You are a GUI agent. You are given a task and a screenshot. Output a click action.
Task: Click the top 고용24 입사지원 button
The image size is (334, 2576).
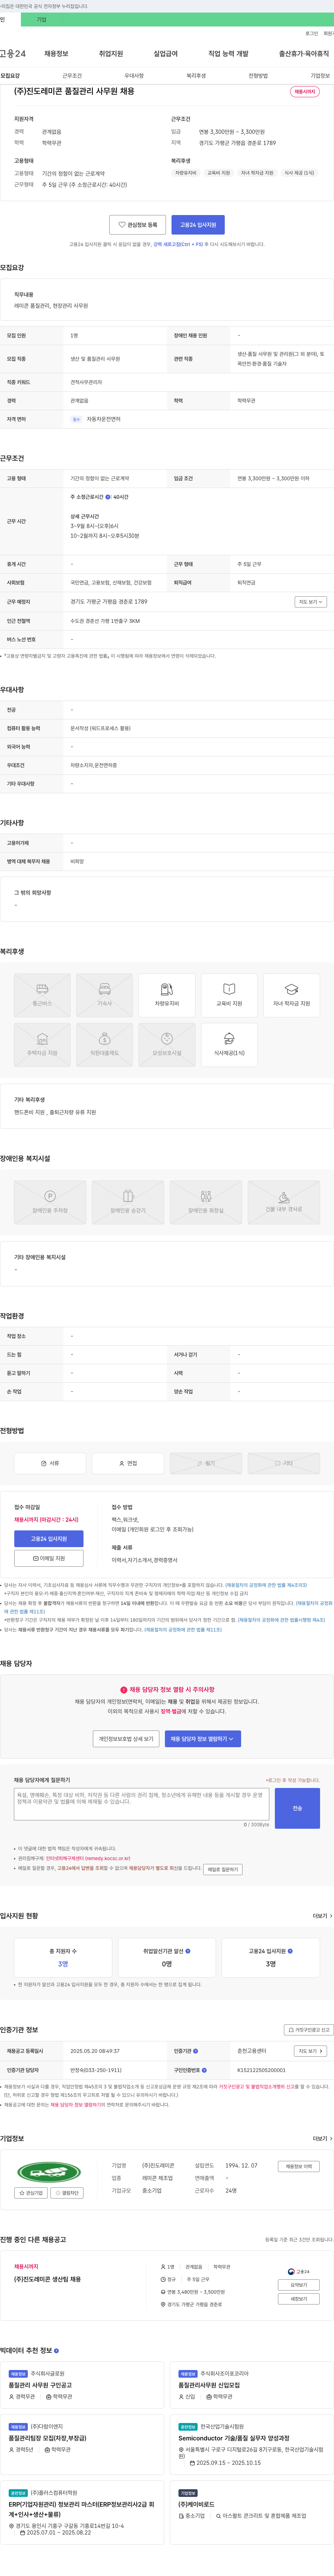coord(197,225)
